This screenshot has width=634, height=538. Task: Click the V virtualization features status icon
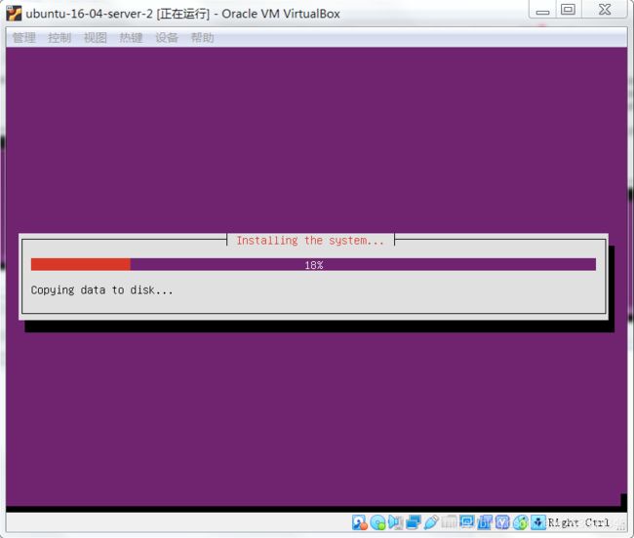tap(502, 522)
